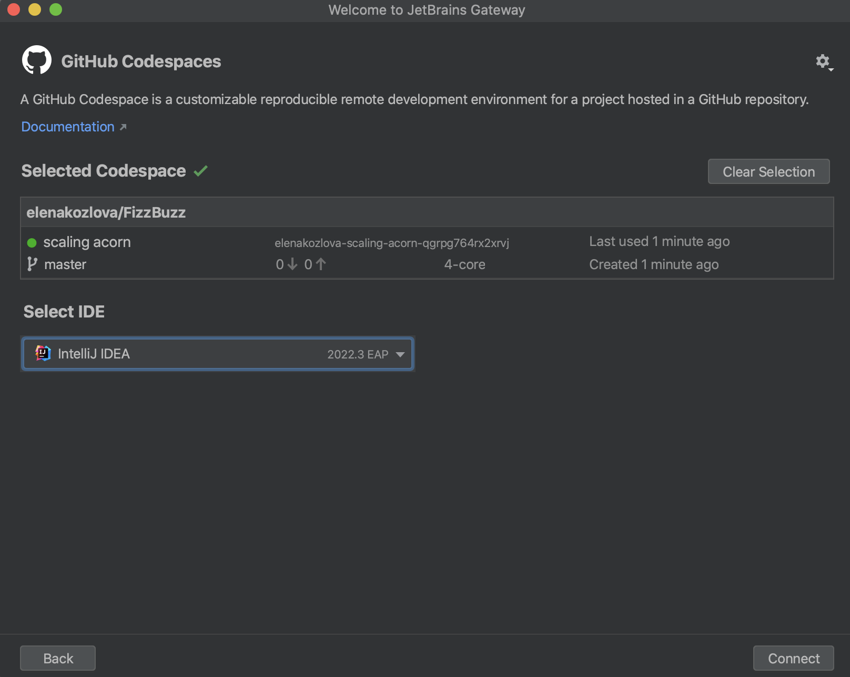The width and height of the screenshot is (850, 677).
Task: Click the external link arrow after Documentation
Action: click(123, 127)
